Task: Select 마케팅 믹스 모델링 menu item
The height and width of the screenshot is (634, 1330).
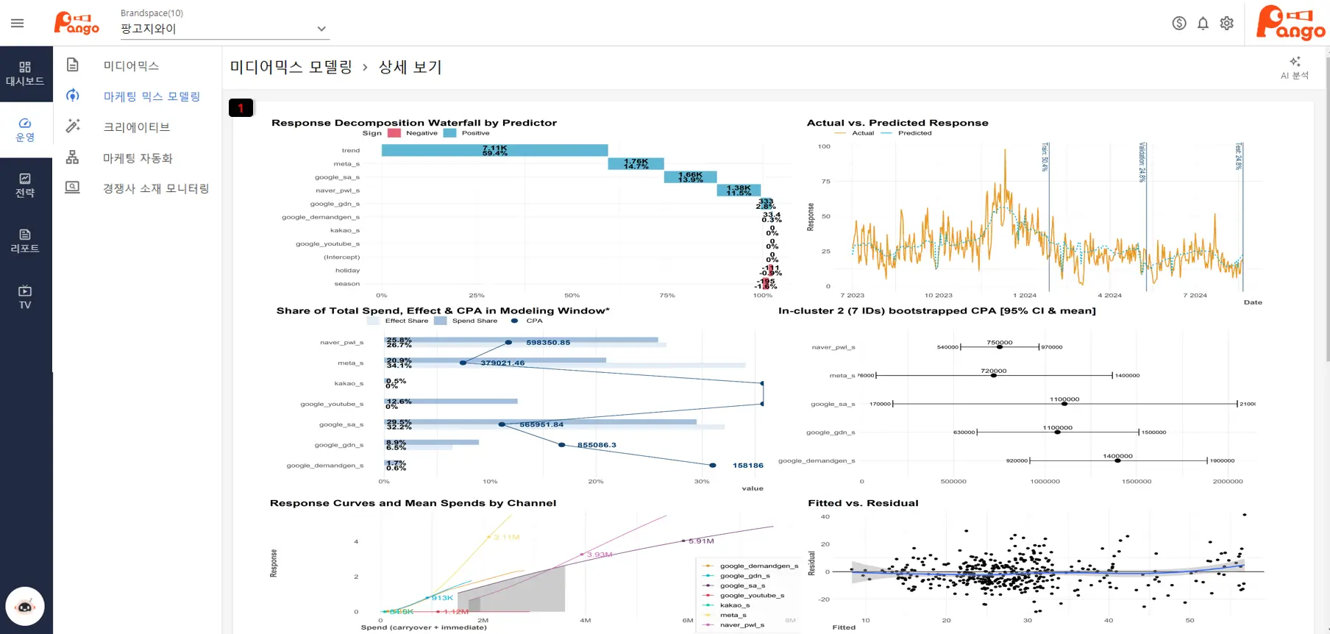Action: click(152, 96)
